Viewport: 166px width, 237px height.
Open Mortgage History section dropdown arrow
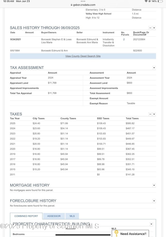click(154, 186)
